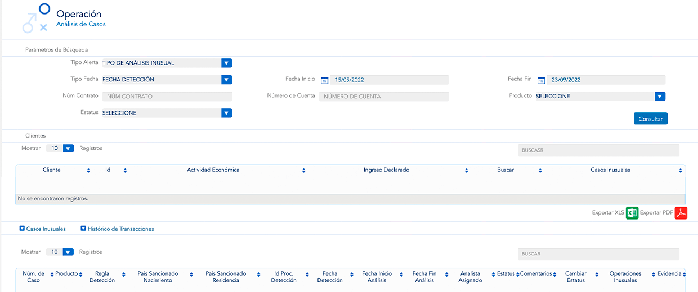
Task: Click the Exportar XLS Excel icon
Action: click(x=632, y=213)
